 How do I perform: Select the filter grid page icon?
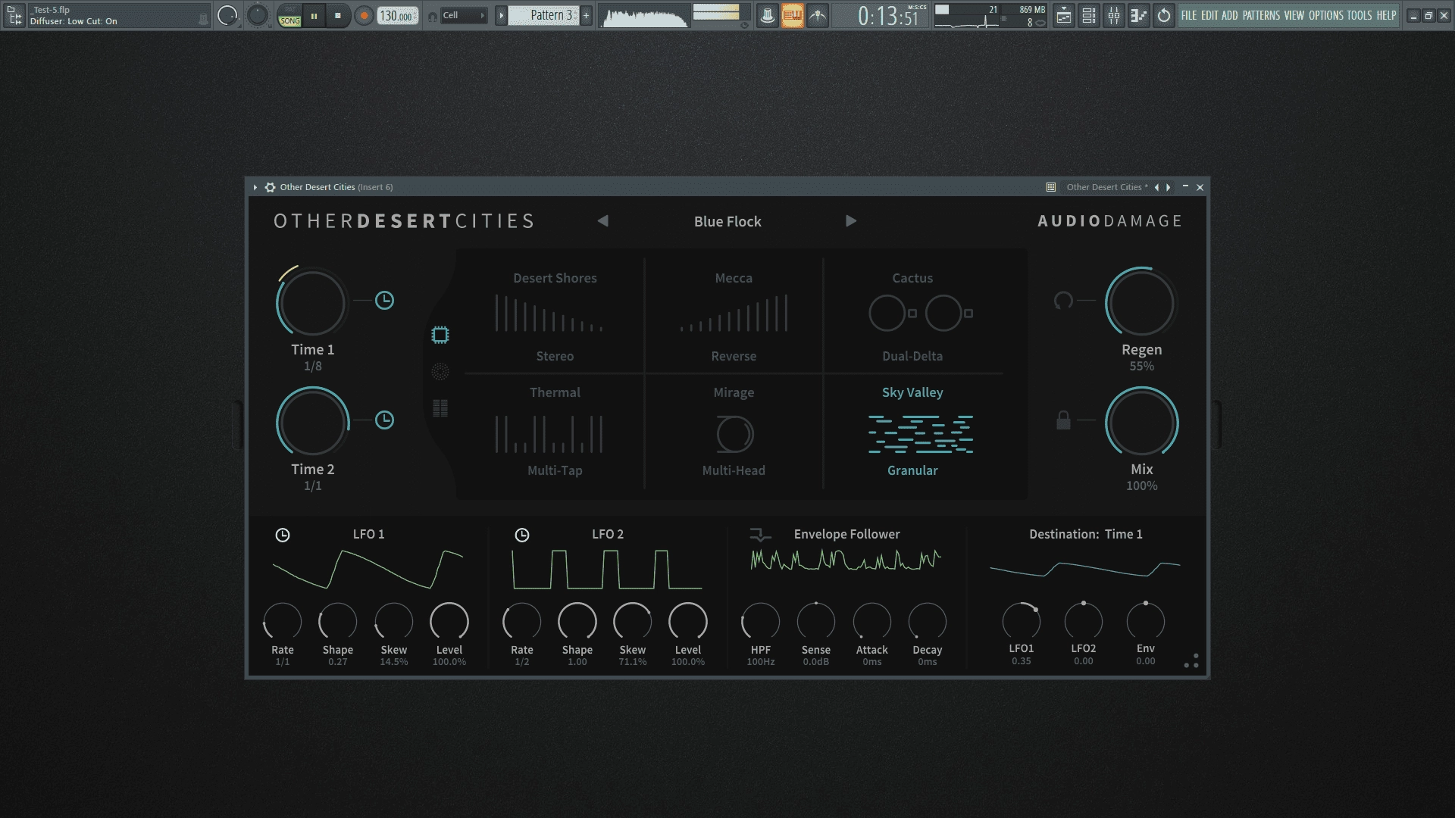coord(440,408)
